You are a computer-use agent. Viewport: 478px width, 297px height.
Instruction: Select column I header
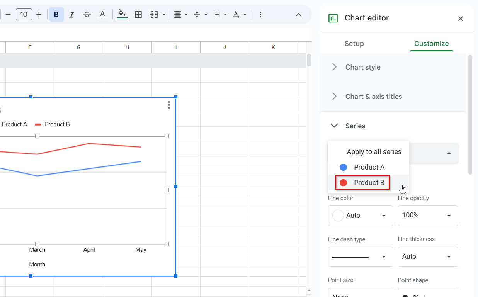176,48
